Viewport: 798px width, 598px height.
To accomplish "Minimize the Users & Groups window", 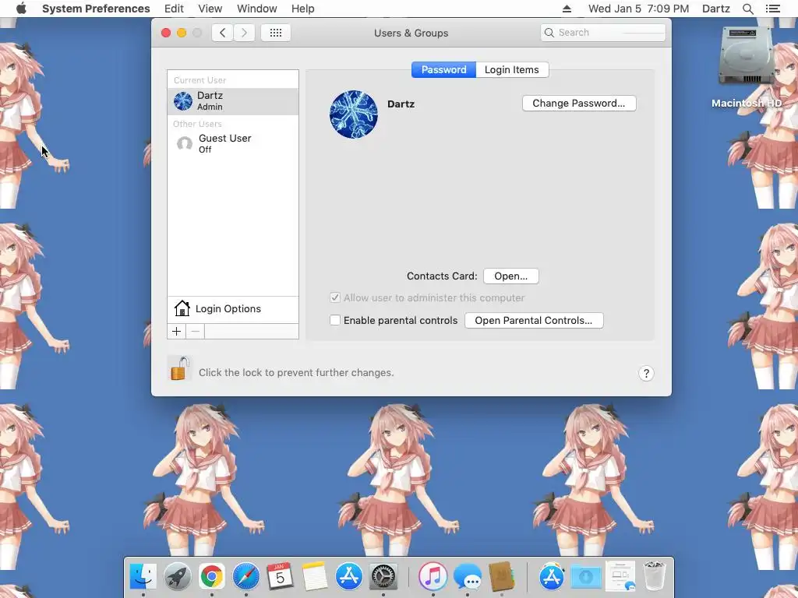I will [x=181, y=33].
